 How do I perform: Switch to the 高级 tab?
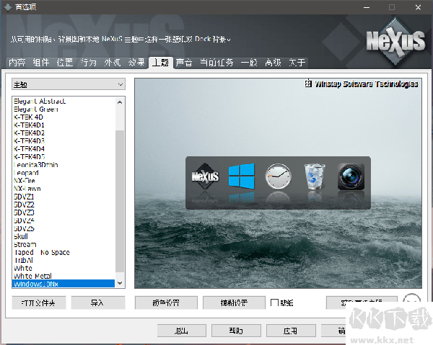click(273, 63)
